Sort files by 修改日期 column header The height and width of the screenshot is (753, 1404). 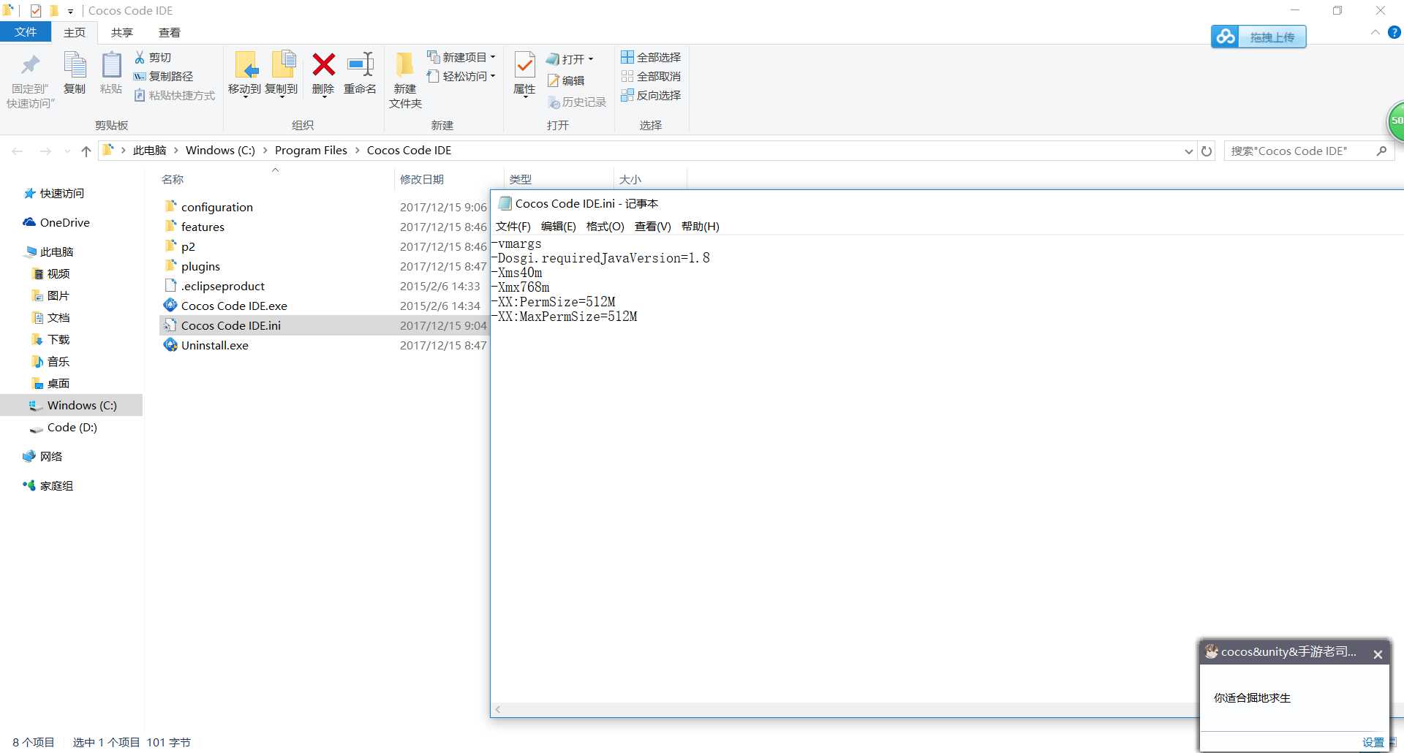(x=422, y=179)
